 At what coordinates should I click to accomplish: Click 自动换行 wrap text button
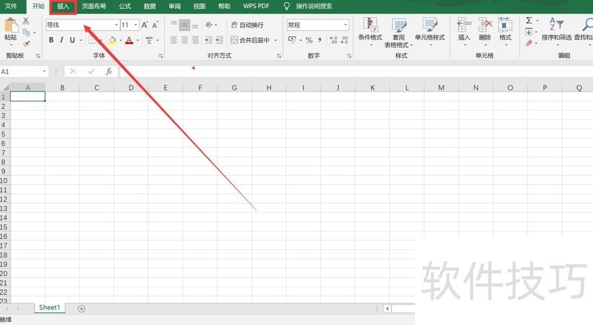click(x=247, y=25)
